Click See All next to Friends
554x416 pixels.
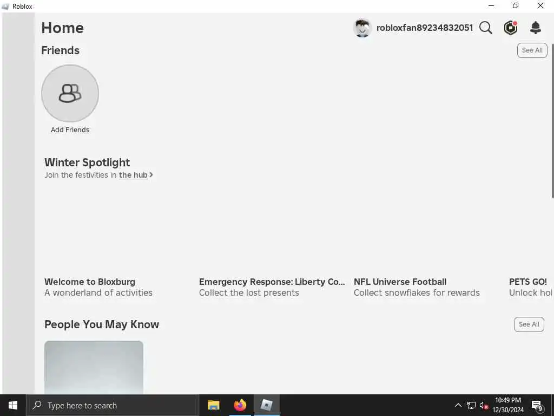pos(532,50)
